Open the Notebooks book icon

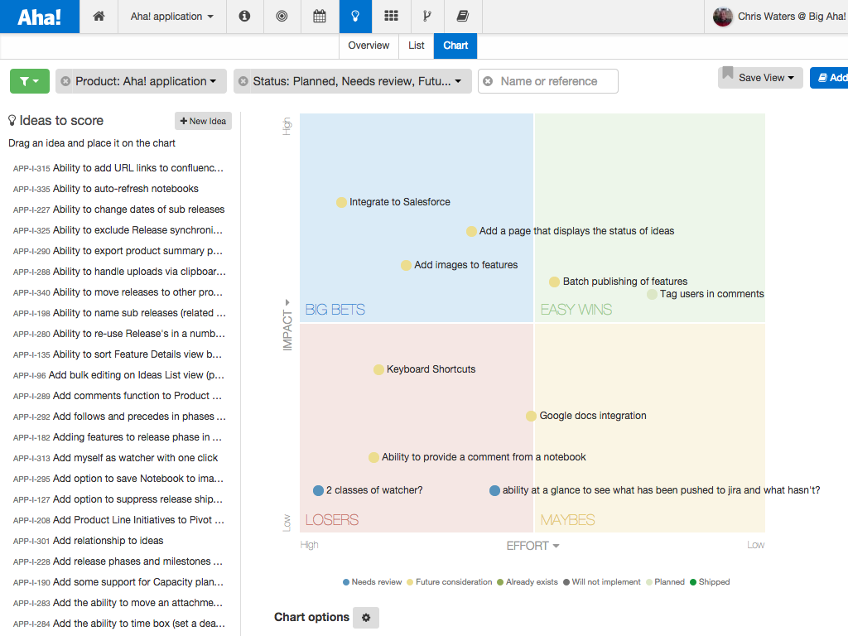pos(462,16)
